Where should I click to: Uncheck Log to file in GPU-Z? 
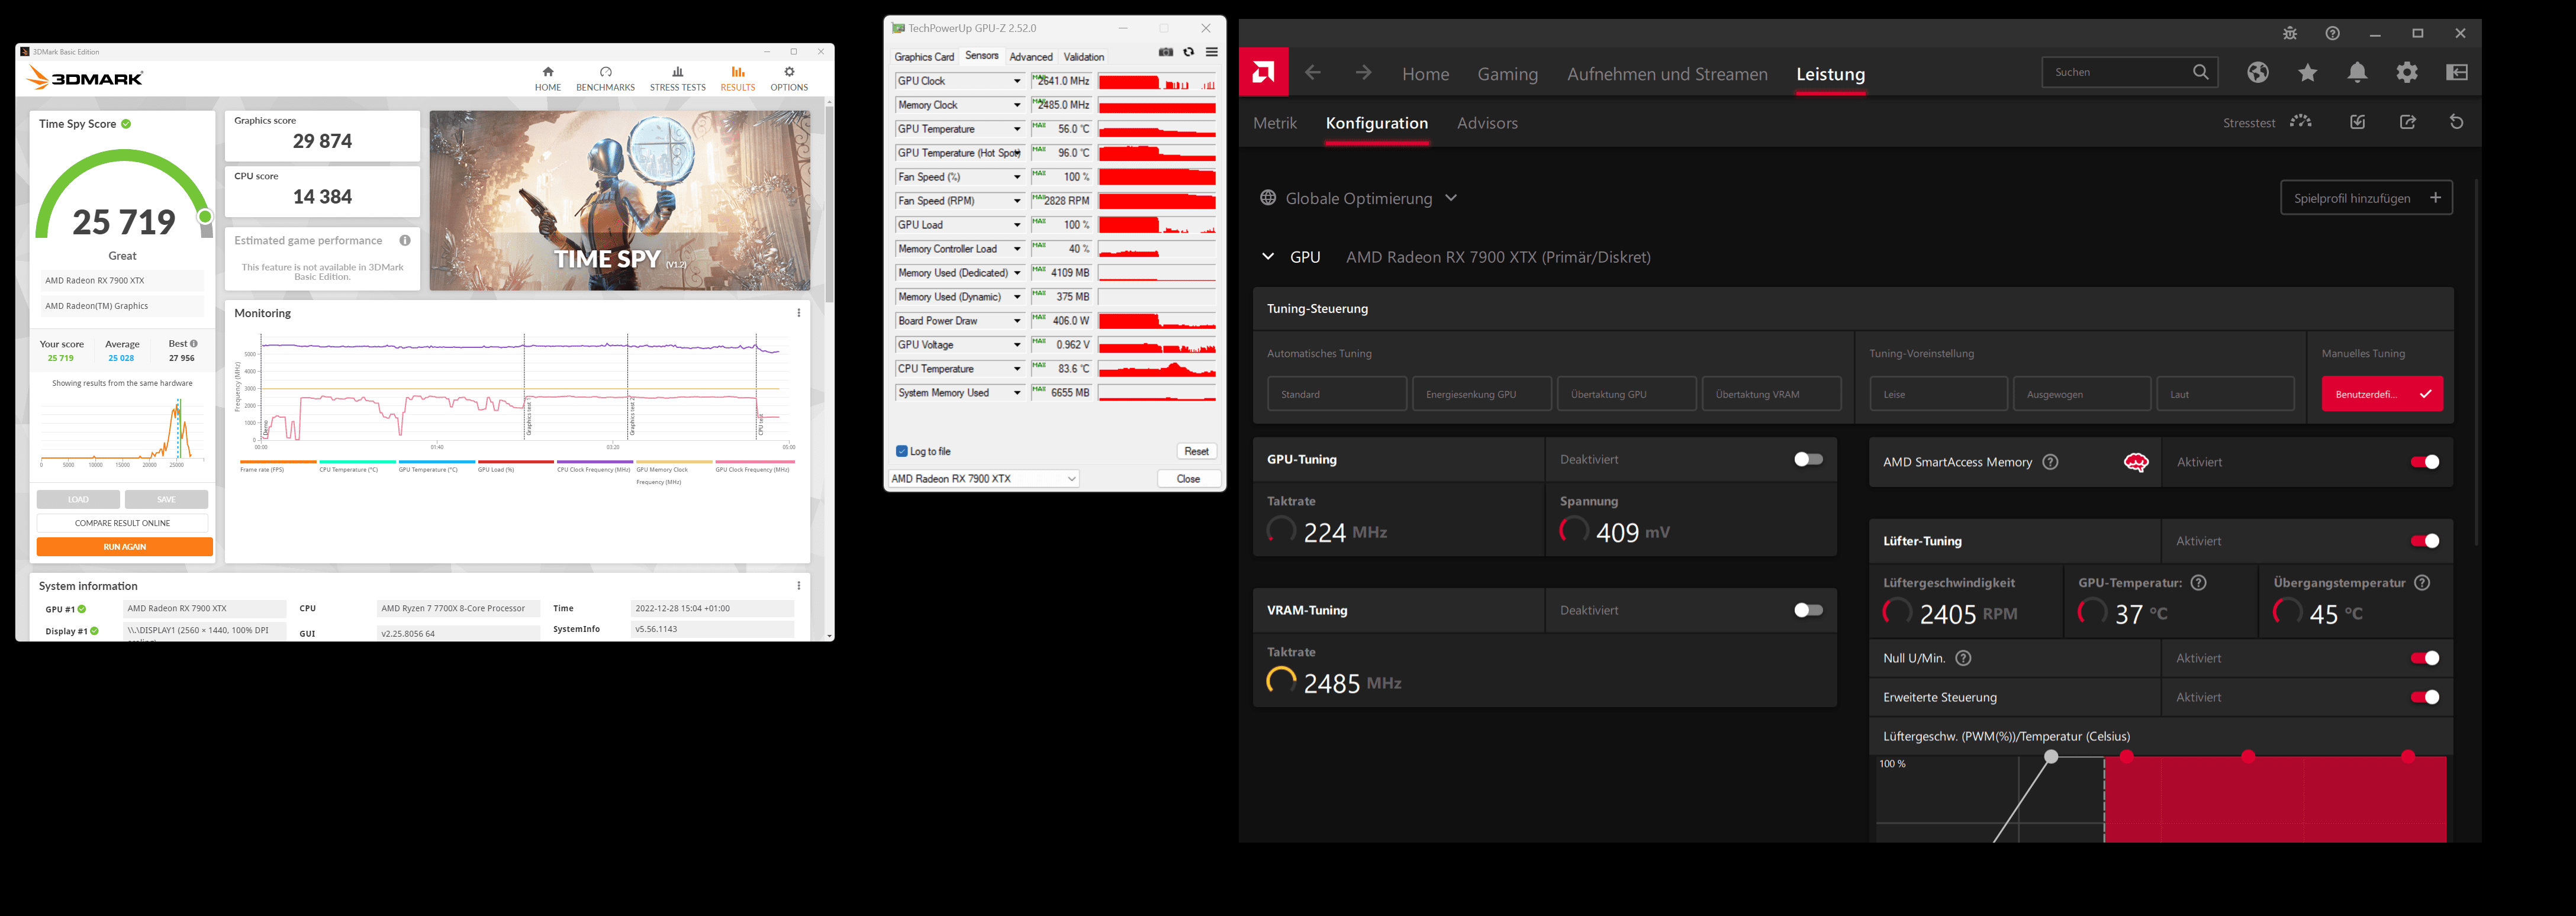(x=901, y=451)
